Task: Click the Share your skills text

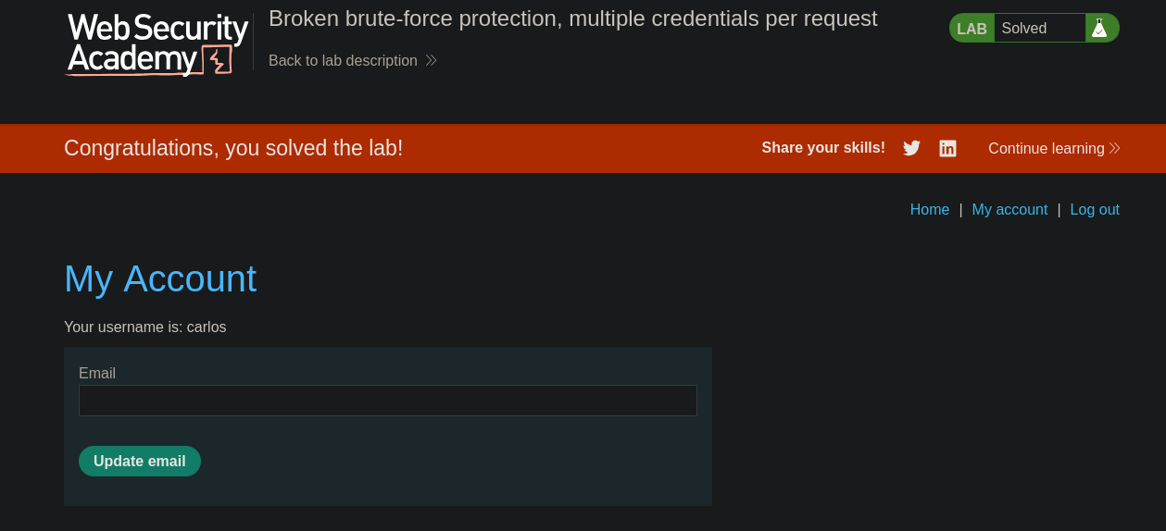Action: click(823, 148)
